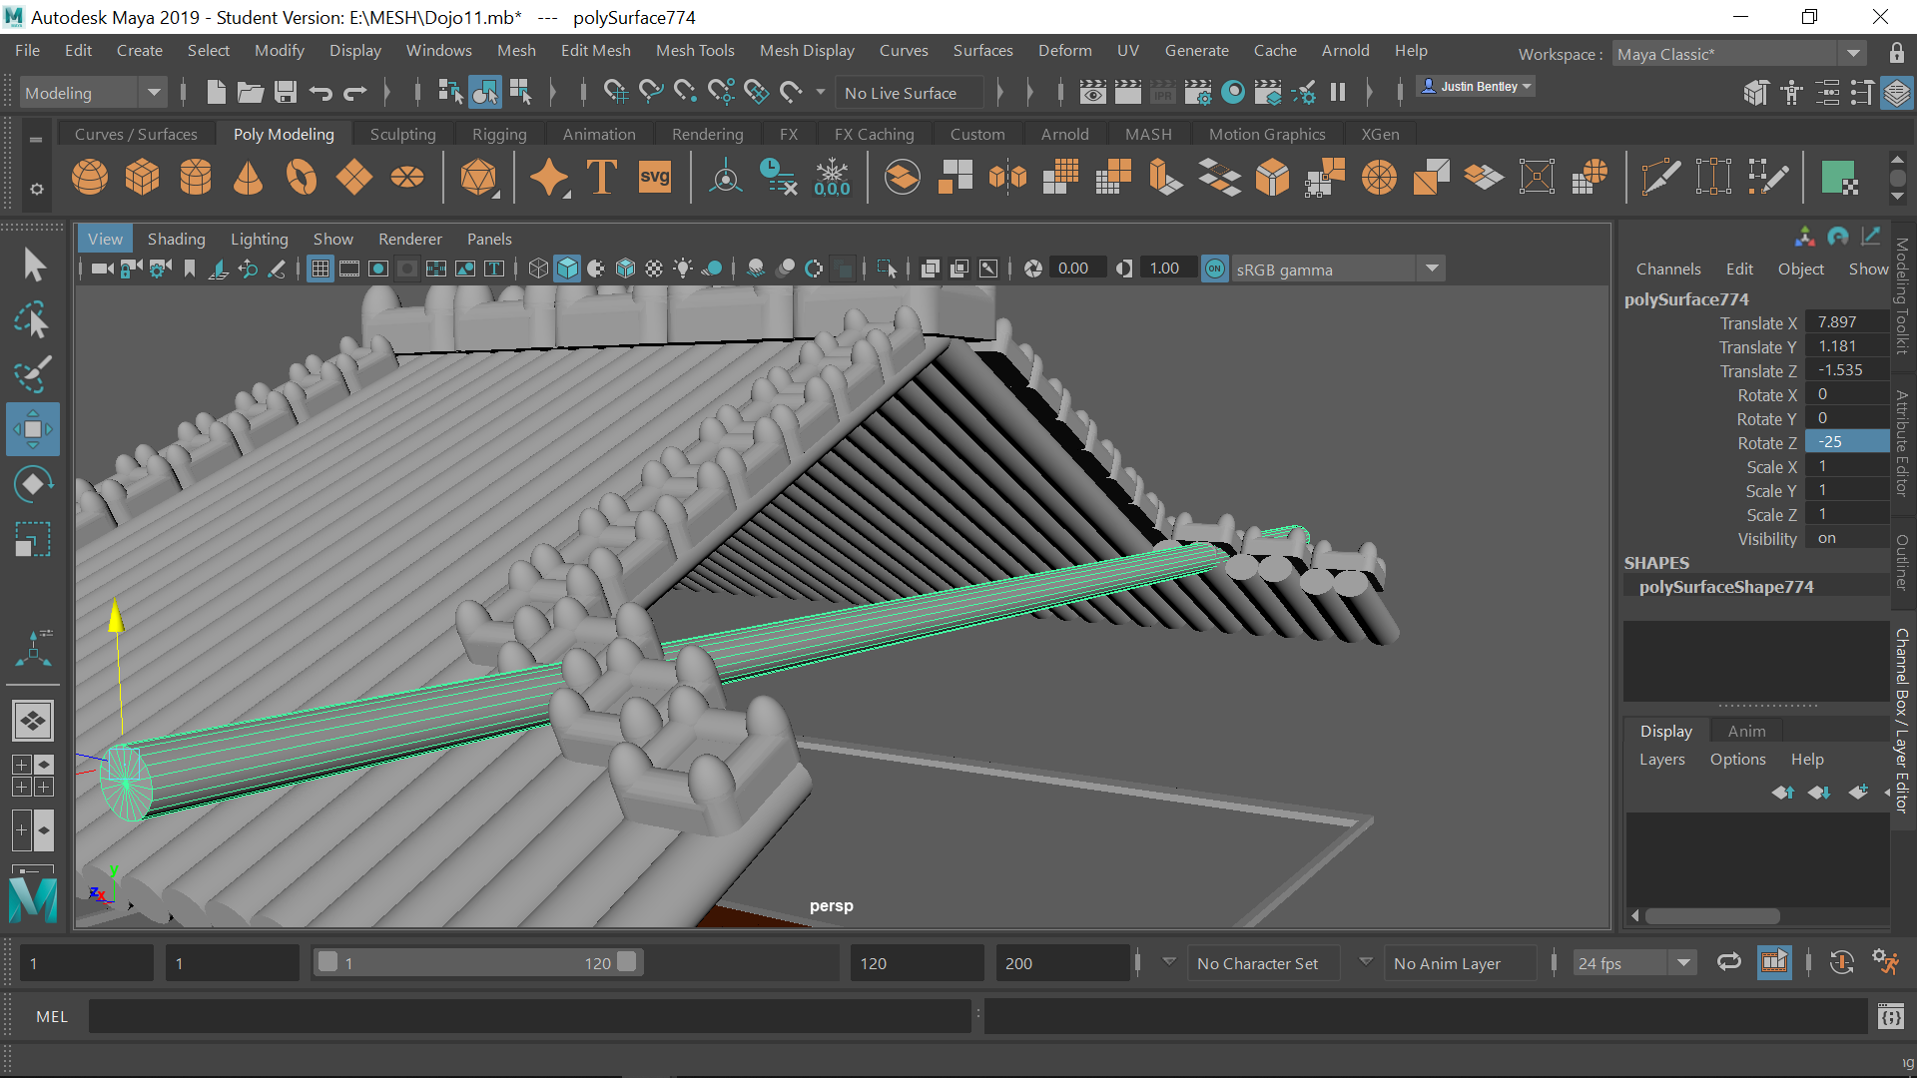Select the Lasso Select tool
Viewport: 1917px width, 1078px height.
pos(33,320)
